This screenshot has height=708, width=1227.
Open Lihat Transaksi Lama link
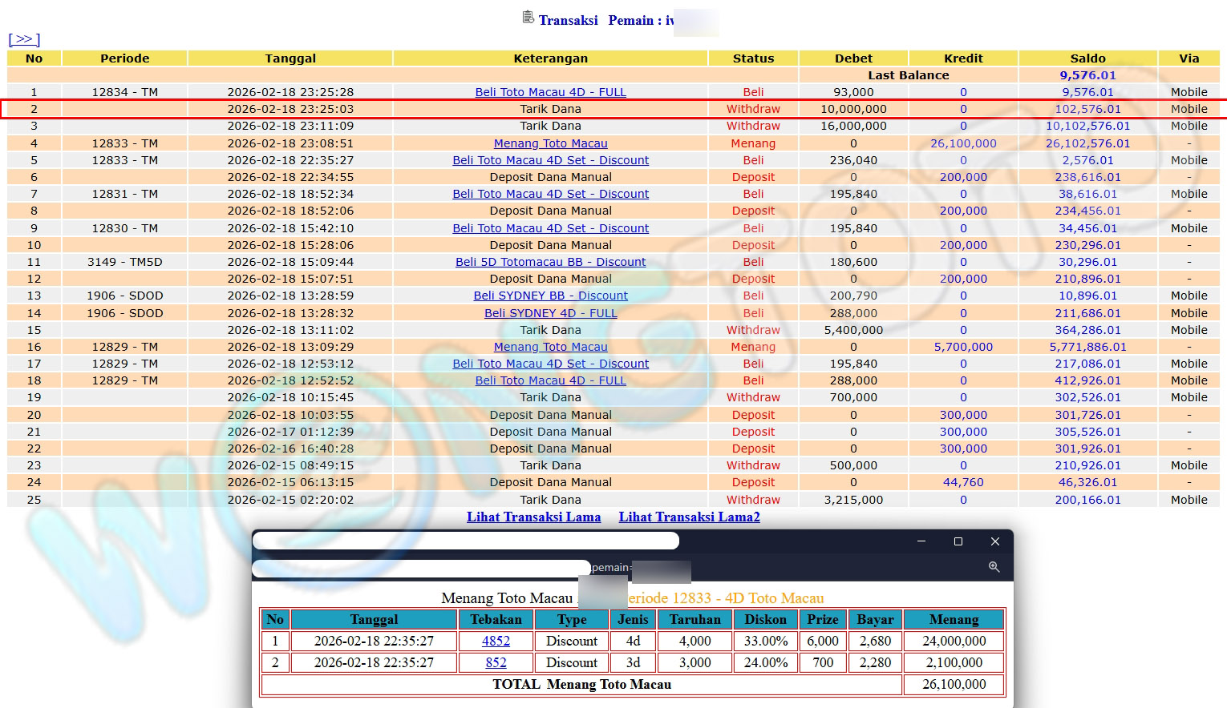(x=533, y=517)
